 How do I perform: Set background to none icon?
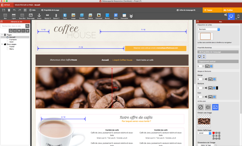(x=201, y=107)
